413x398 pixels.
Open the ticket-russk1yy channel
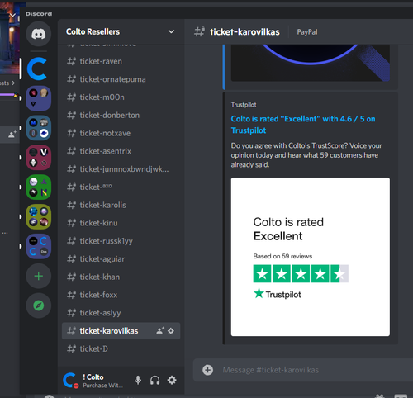pos(121,241)
